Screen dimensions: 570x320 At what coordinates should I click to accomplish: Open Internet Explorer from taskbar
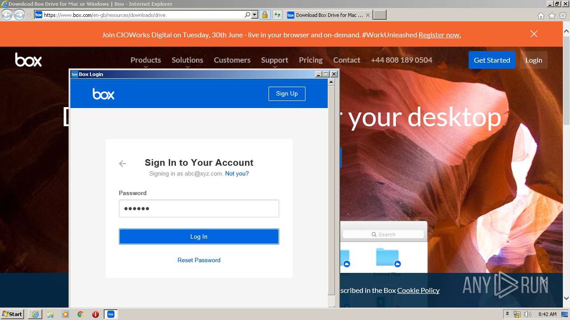click(x=35, y=314)
